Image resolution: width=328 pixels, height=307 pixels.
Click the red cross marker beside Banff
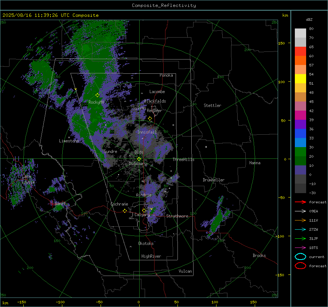pos(52,203)
